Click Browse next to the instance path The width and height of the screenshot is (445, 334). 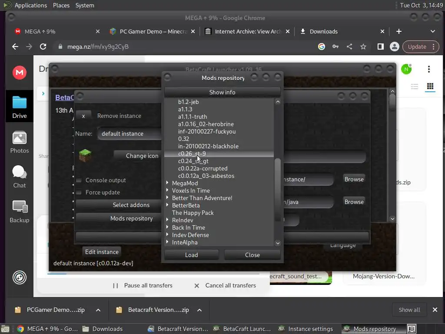(354, 179)
